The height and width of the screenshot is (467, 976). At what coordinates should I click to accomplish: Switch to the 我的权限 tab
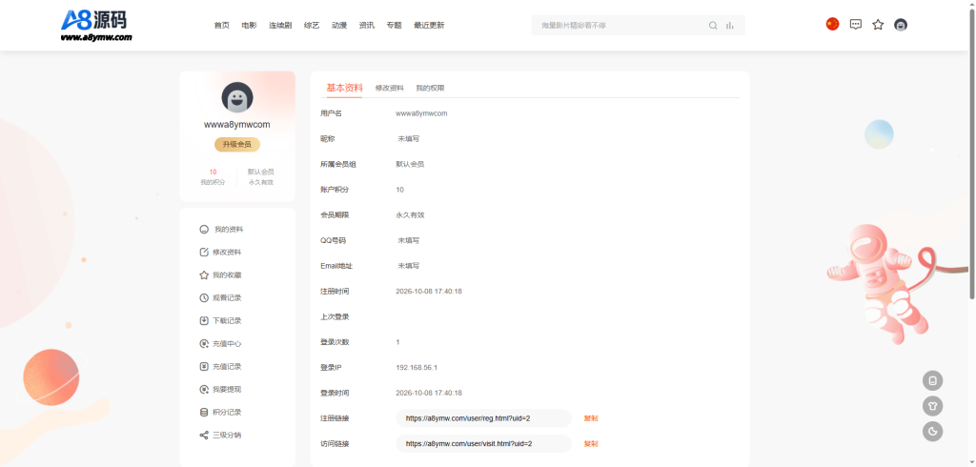point(430,88)
